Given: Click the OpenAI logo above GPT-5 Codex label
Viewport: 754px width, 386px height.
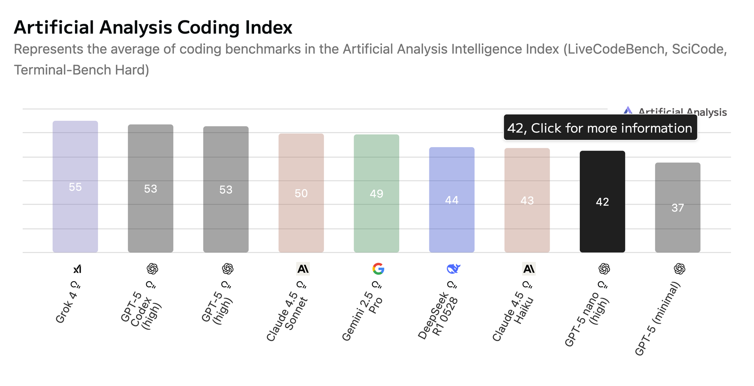Looking at the screenshot, I should (x=152, y=269).
